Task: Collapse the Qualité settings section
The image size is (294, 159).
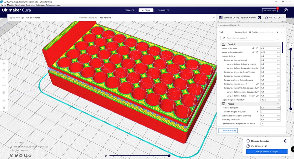Action: (x=278, y=44)
